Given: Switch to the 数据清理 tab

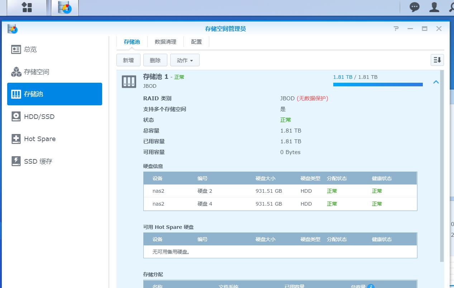Looking at the screenshot, I should click(x=165, y=42).
